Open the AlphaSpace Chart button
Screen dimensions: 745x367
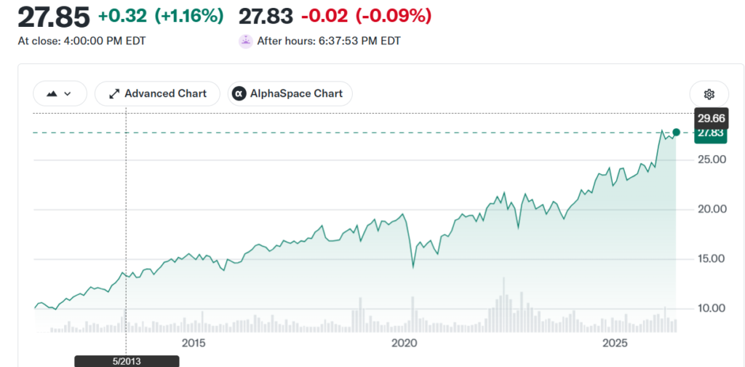(290, 94)
